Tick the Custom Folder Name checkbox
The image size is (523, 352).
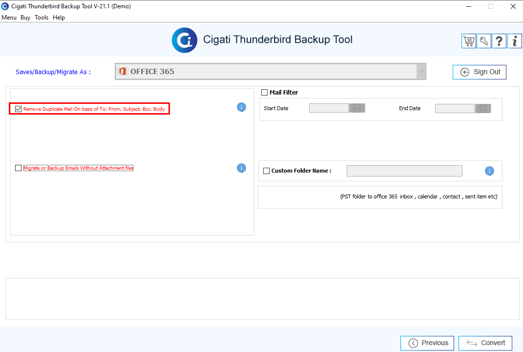267,171
